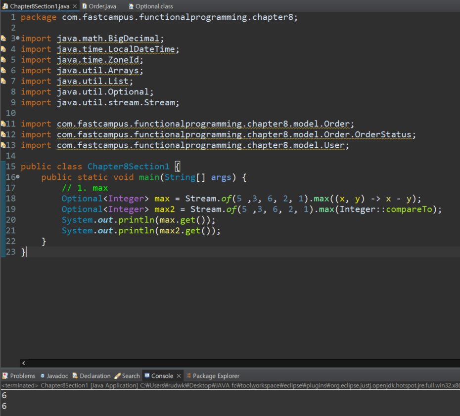This screenshot has width=460, height=416.
Task: Click the Javadoc @ icon
Action: pyautogui.click(x=43, y=375)
